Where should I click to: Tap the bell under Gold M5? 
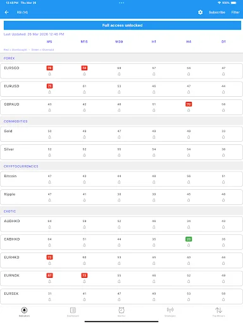[49, 137]
